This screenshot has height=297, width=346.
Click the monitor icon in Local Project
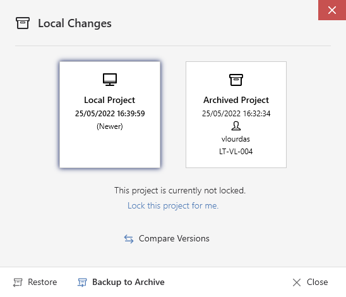click(x=110, y=80)
